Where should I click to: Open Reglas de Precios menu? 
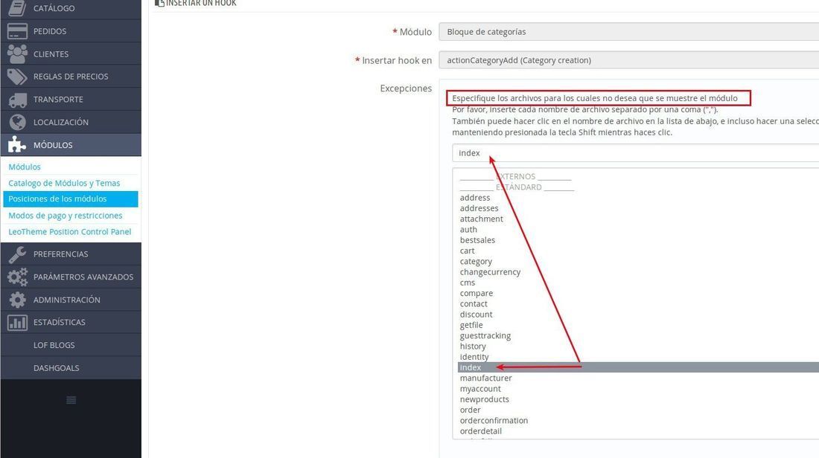[71, 77]
